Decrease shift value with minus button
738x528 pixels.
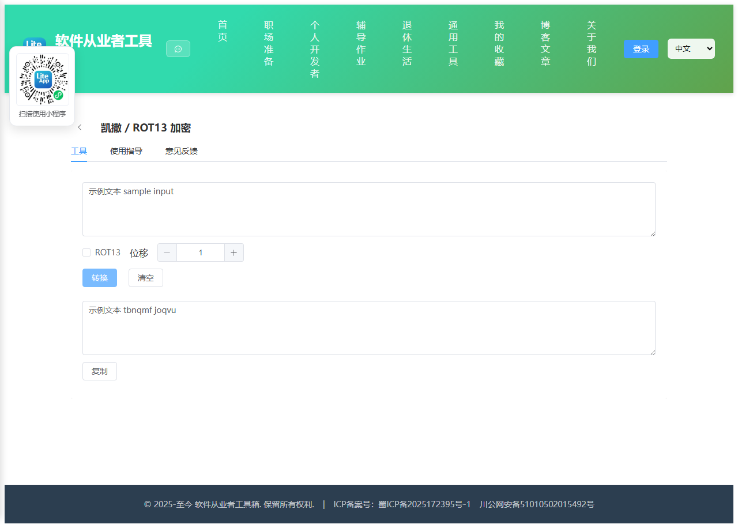coord(167,252)
